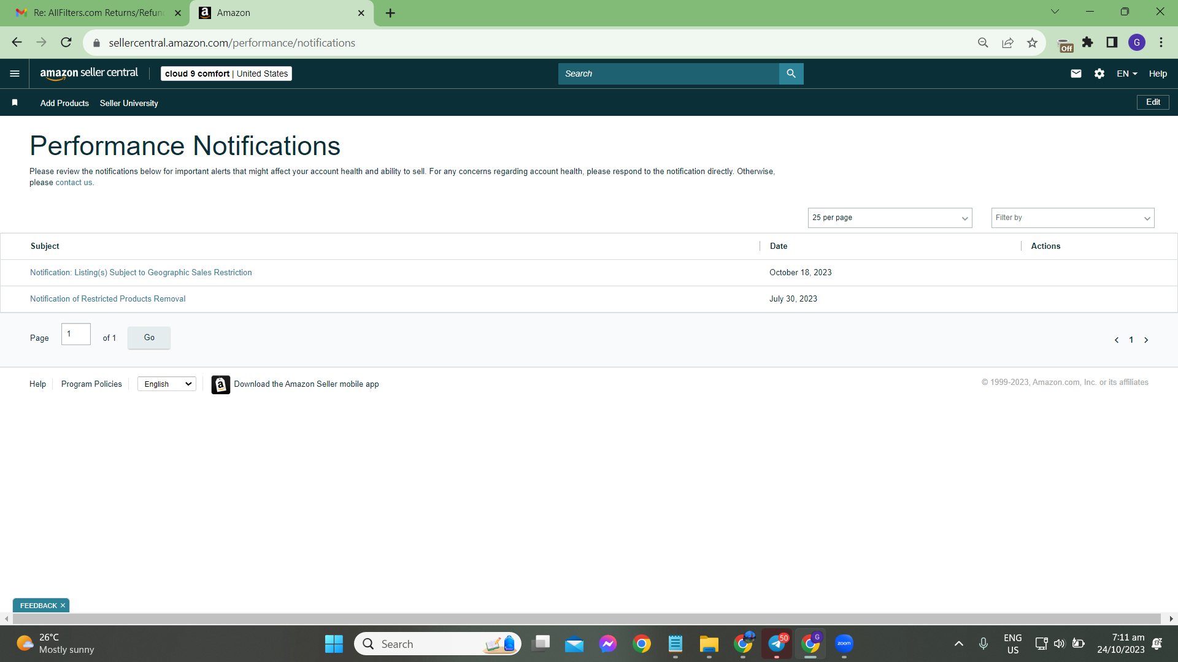Open the English footer language selector

tap(167, 384)
